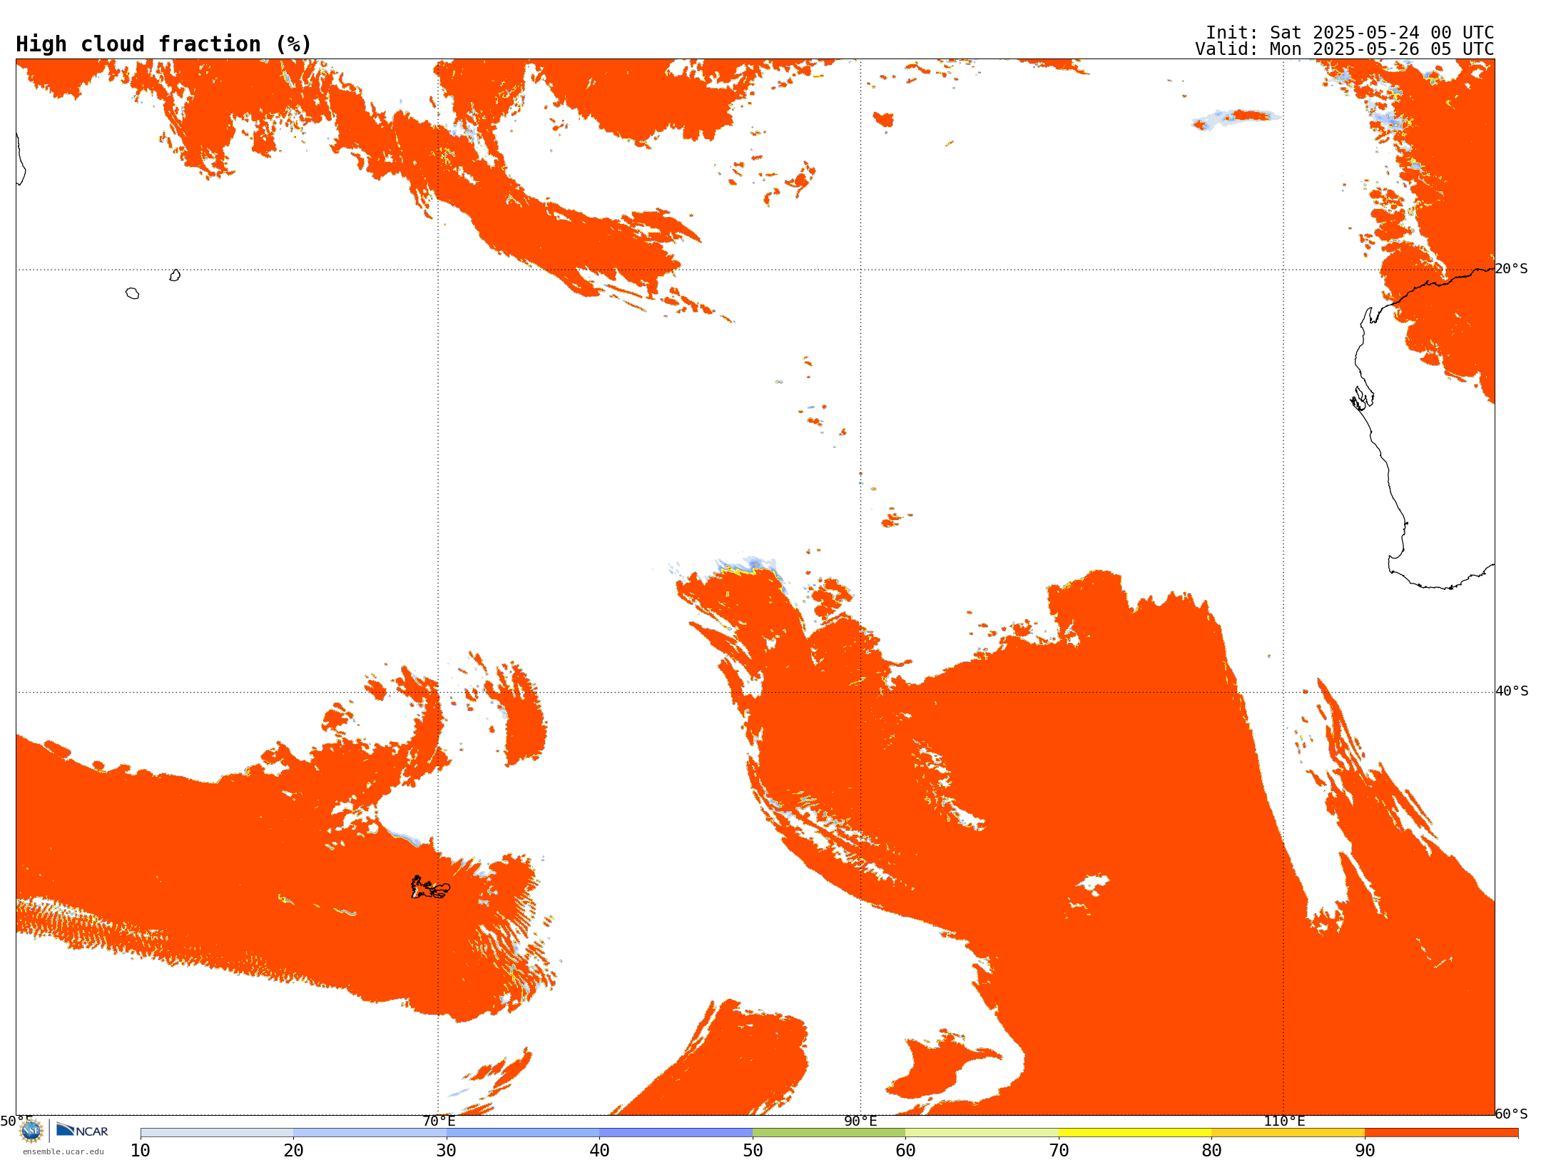The image size is (1541, 1160).
Task: Click the colorbar tick label 30
Action: coord(447,1150)
